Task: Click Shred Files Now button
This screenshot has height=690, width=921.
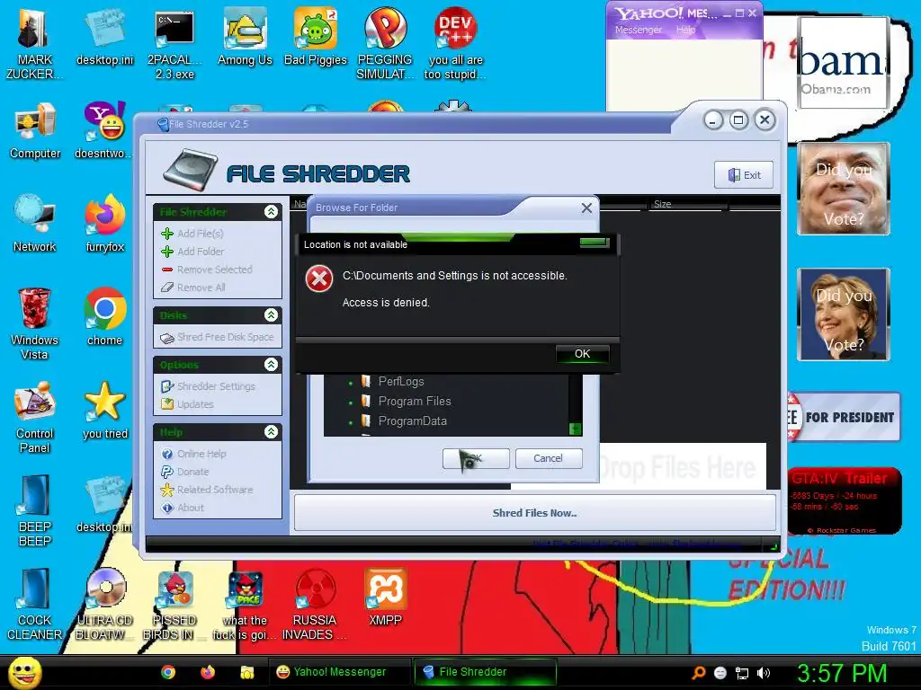Action: 534,513
